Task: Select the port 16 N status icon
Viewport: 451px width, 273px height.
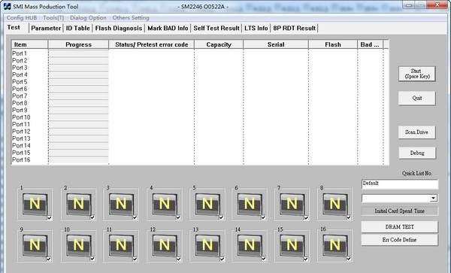Action: coord(334,245)
